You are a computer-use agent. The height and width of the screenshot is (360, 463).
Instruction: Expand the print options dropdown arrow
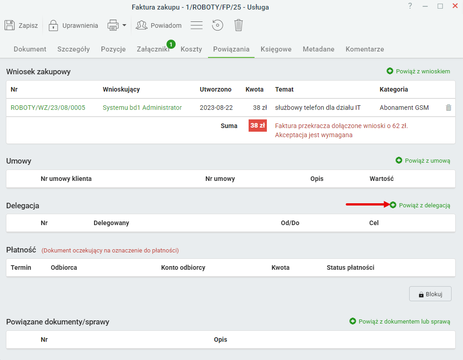point(125,26)
